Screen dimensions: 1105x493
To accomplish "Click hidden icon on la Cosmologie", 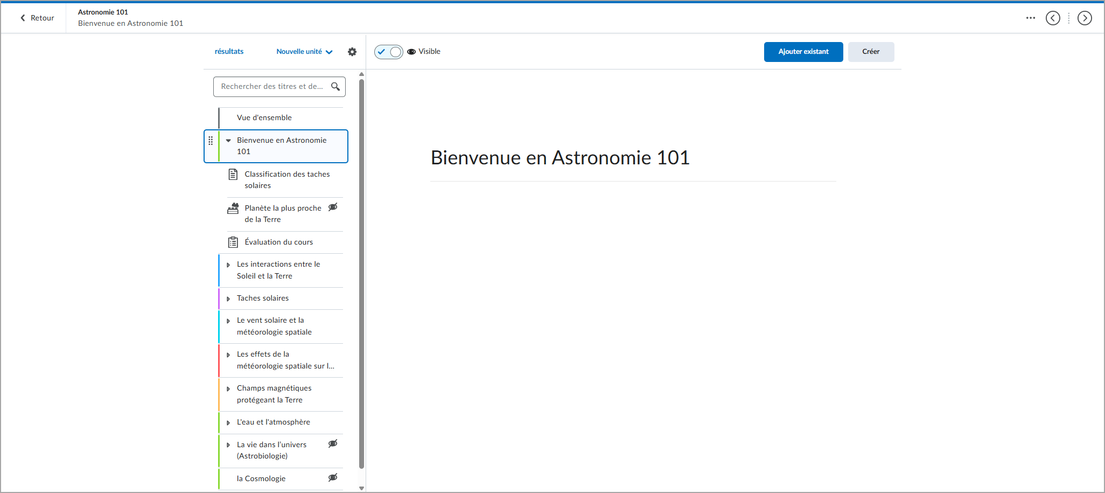I will pos(333,477).
